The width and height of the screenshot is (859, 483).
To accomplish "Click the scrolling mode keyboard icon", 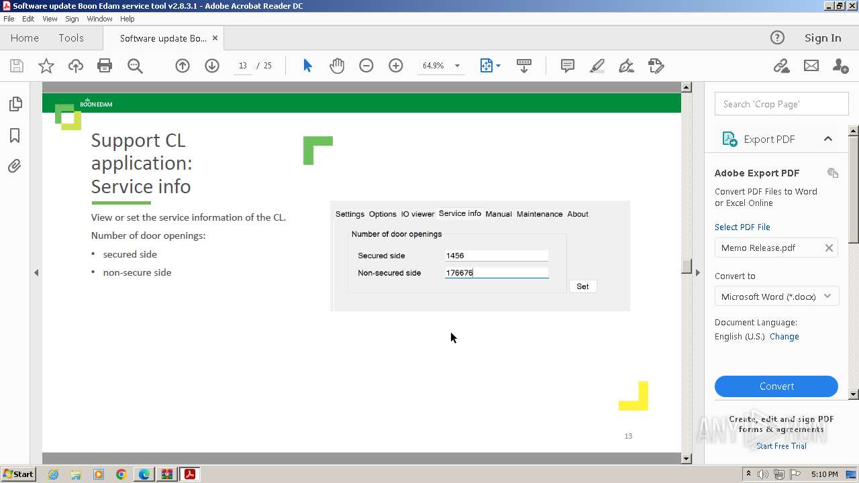I will pos(524,66).
